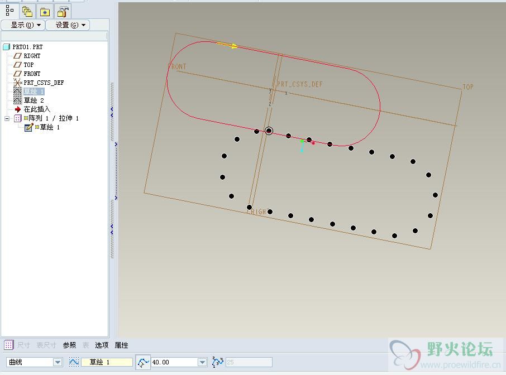Select child ※草绘 1 under pattern
Image resolution: width=506 pixels, height=375 pixels.
[47, 127]
